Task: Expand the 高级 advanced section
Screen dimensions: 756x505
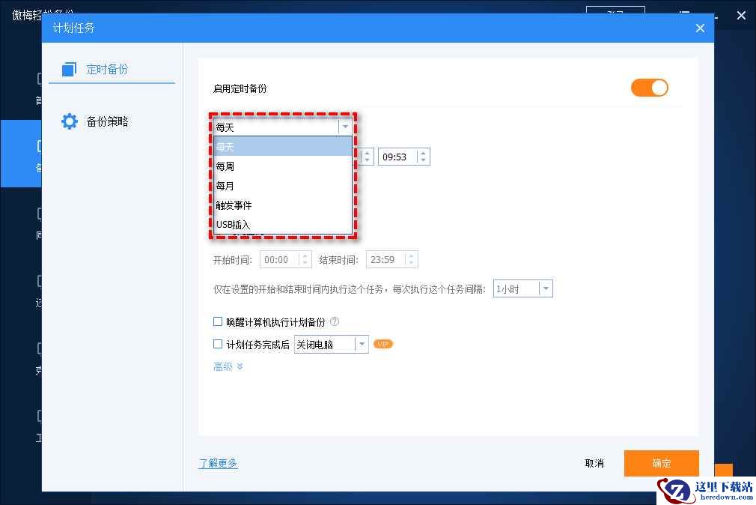Action: click(x=228, y=367)
